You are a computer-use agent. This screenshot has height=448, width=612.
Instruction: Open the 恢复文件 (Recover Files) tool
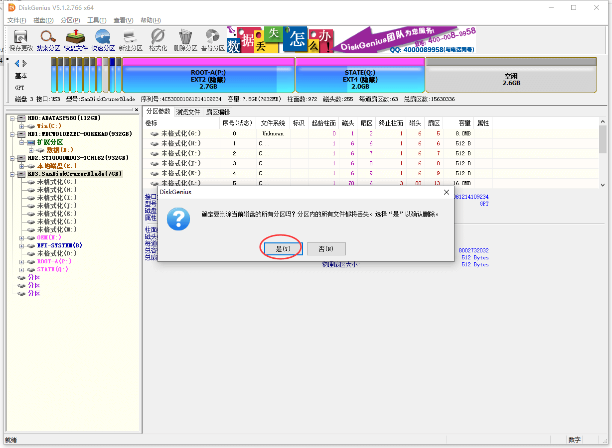[x=76, y=40]
